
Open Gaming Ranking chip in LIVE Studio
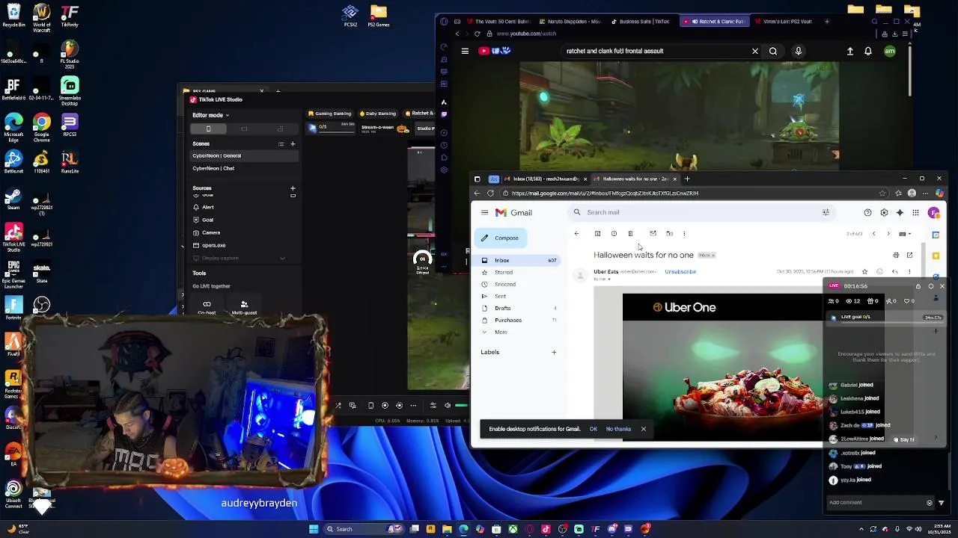tap(329, 114)
